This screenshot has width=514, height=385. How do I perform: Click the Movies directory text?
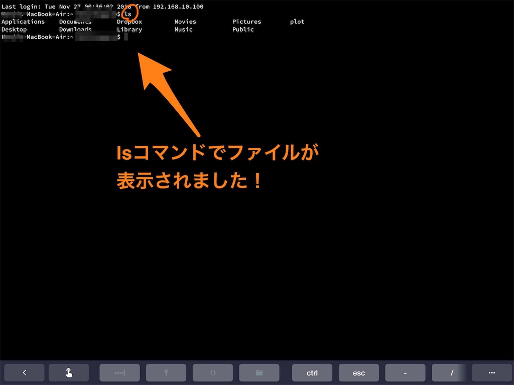(x=185, y=22)
